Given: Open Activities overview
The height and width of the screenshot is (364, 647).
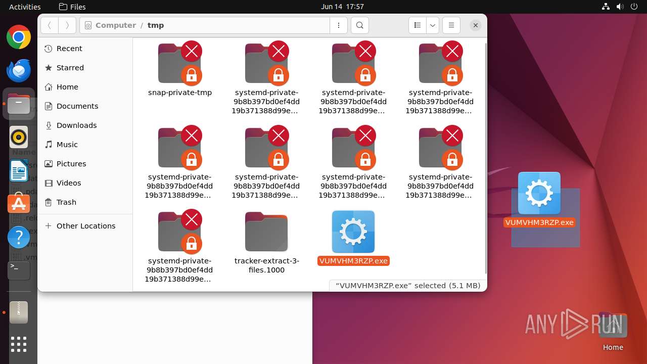Looking at the screenshot, I should [25, 7].
